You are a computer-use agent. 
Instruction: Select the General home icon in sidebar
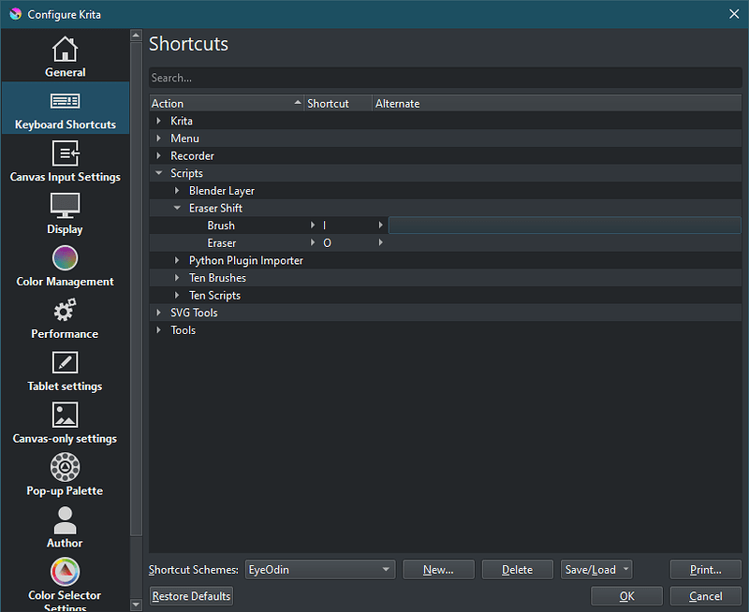(65, 46)
